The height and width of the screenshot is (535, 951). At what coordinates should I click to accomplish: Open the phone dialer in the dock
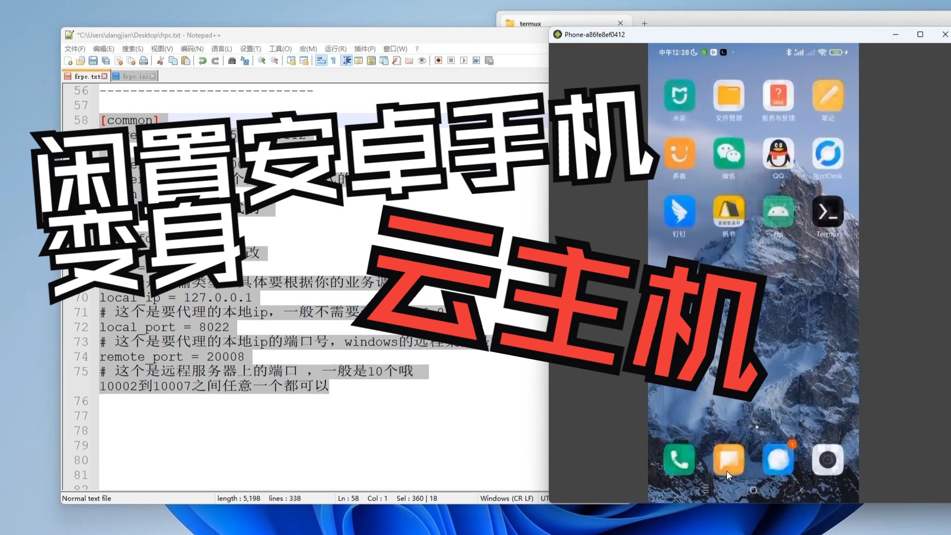pos(679,460)
